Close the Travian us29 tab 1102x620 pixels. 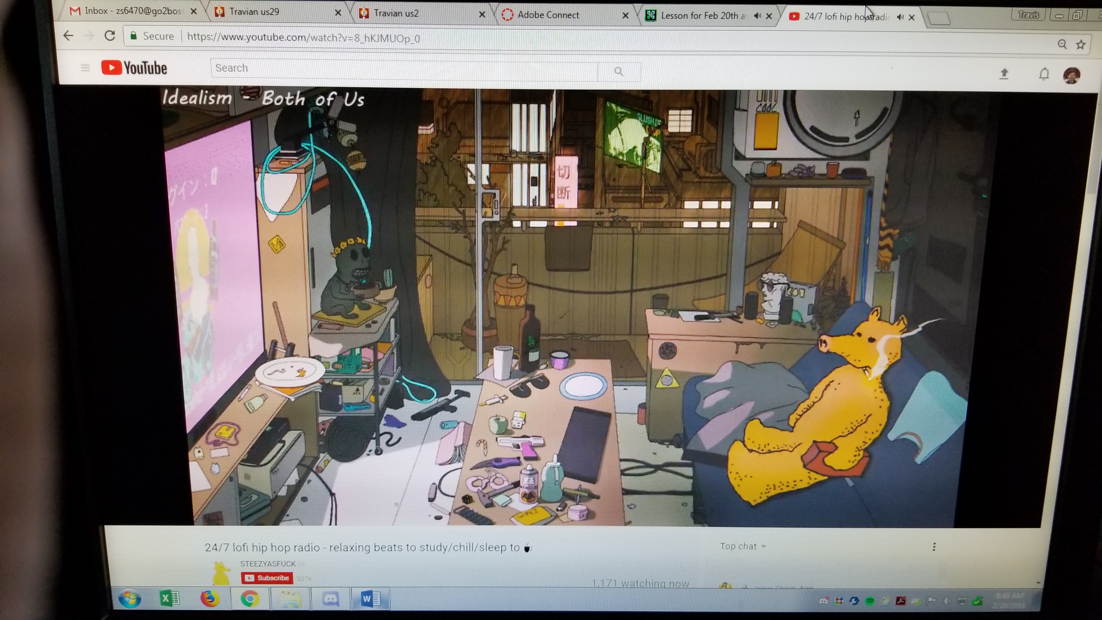(x=338, y=13)
